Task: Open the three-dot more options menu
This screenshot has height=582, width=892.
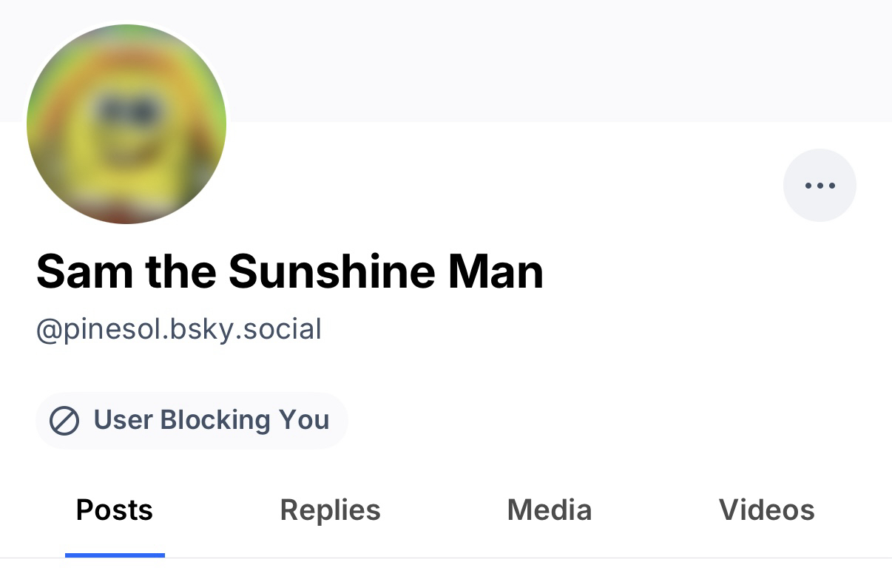Action: tap(820, 186)
